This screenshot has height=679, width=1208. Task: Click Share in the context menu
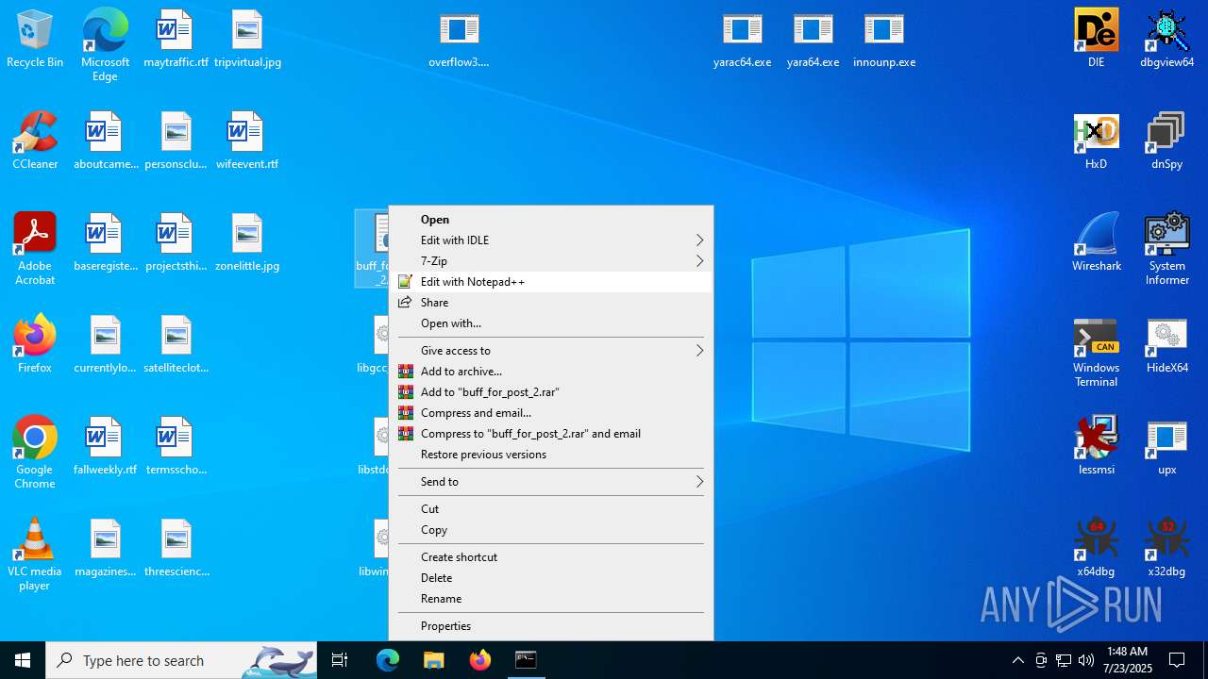point(551,303)
